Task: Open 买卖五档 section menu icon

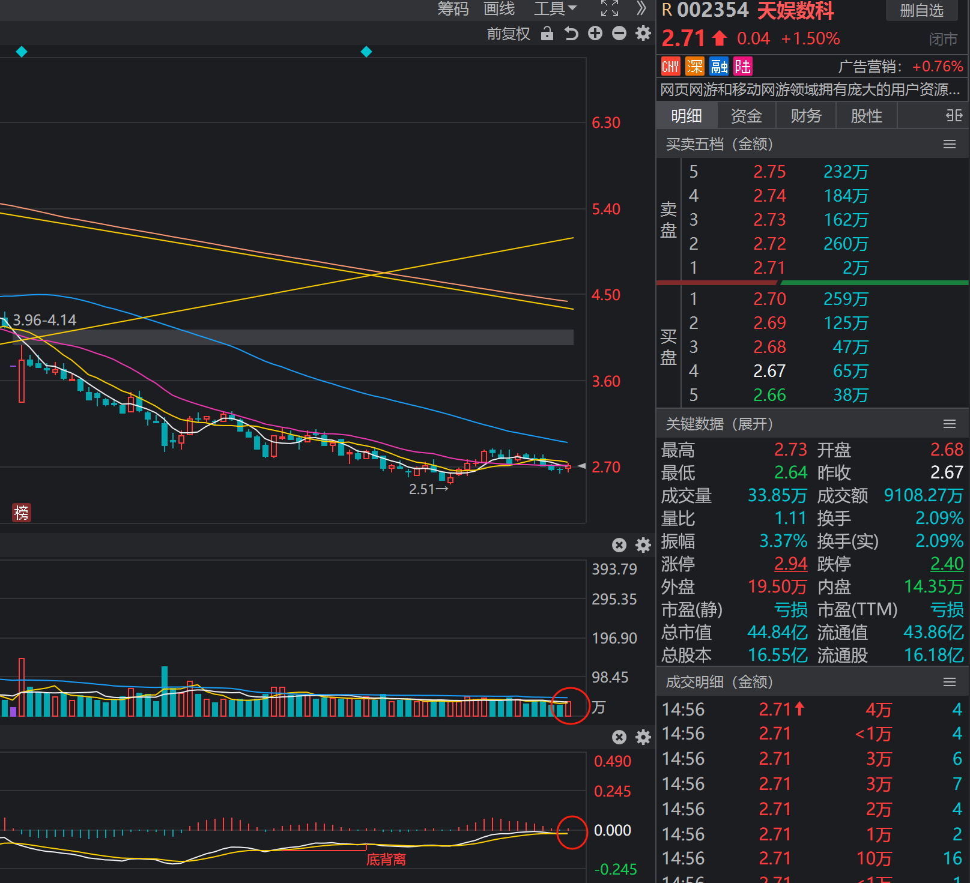Action: point(950,144)
